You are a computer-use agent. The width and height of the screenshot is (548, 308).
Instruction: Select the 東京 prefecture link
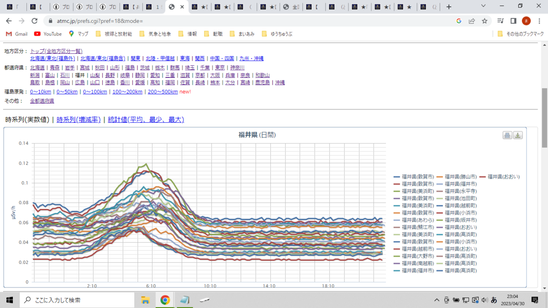pos(220,68)
